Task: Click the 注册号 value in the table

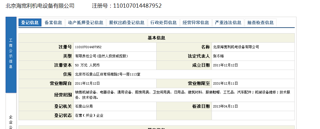Action: point(88,47)
